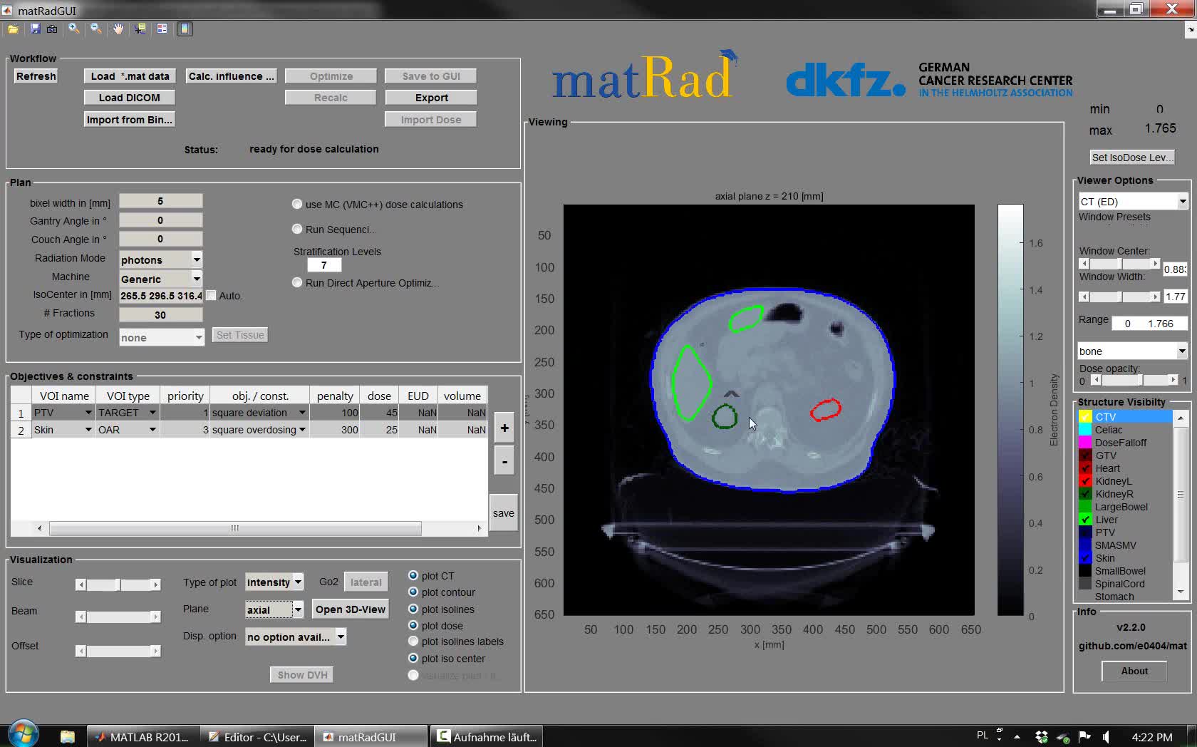
Task: Select the Zoom Out tool
Action: click(95, 29)
